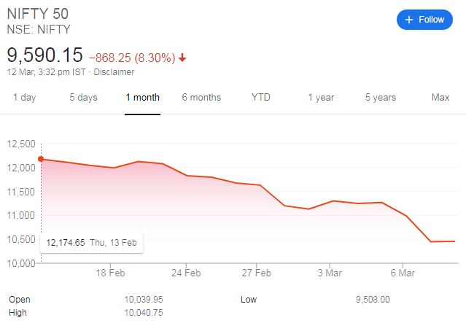Open the 5 years chart tab

pyautogui.click(x=380, y=98)
